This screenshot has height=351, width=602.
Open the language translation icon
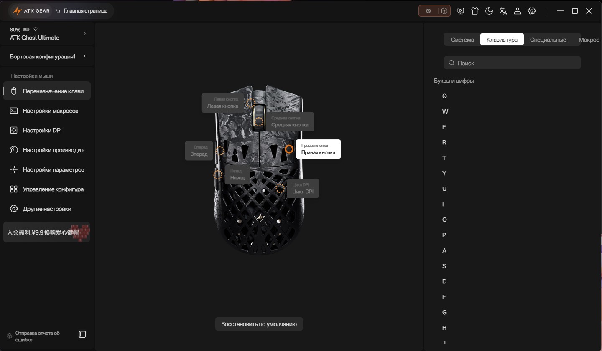[x=503, y=11]
